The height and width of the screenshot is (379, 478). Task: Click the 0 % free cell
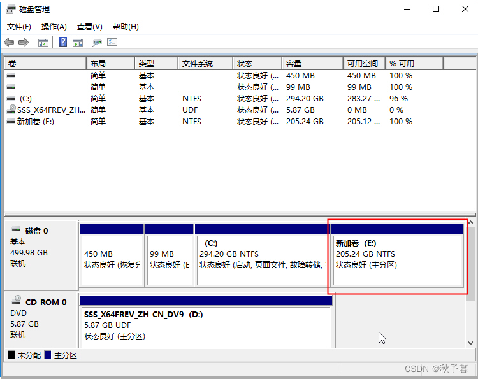pyautogui.click(x=396, y=110)
